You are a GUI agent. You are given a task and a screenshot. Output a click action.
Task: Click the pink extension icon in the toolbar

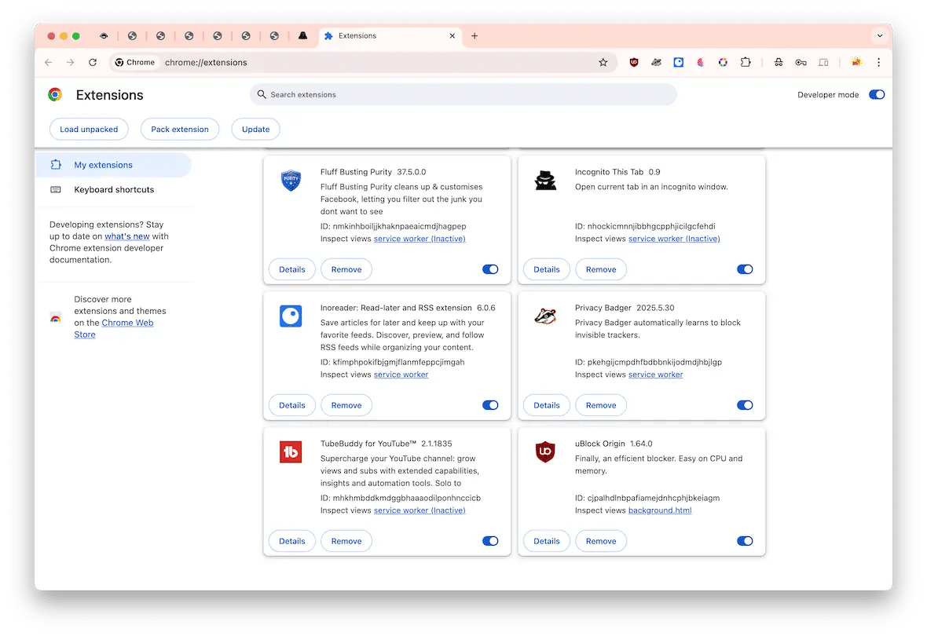click(x=701, y=62)
